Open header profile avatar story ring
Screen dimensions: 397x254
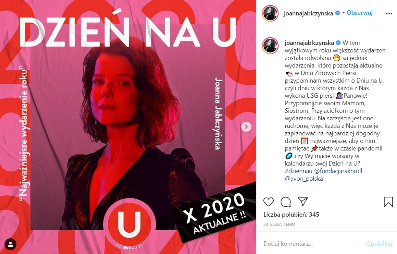click(270, 13)
